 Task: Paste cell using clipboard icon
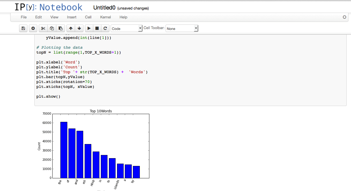60,28
